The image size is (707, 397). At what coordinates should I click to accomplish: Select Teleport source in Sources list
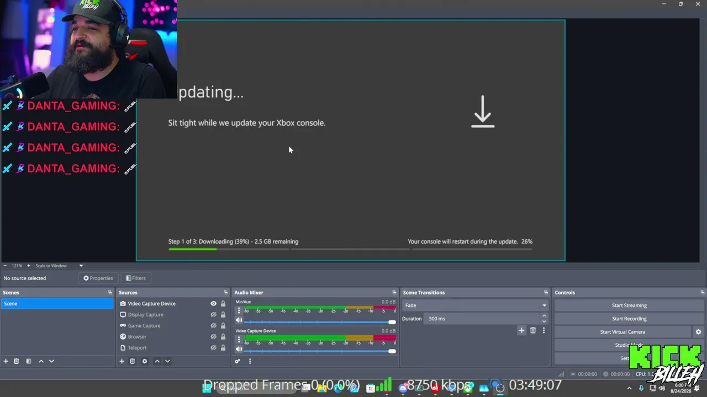[137, 348]
